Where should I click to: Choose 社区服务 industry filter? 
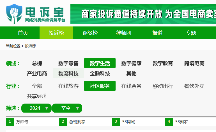pyautogui.click(x=100, y=86)
